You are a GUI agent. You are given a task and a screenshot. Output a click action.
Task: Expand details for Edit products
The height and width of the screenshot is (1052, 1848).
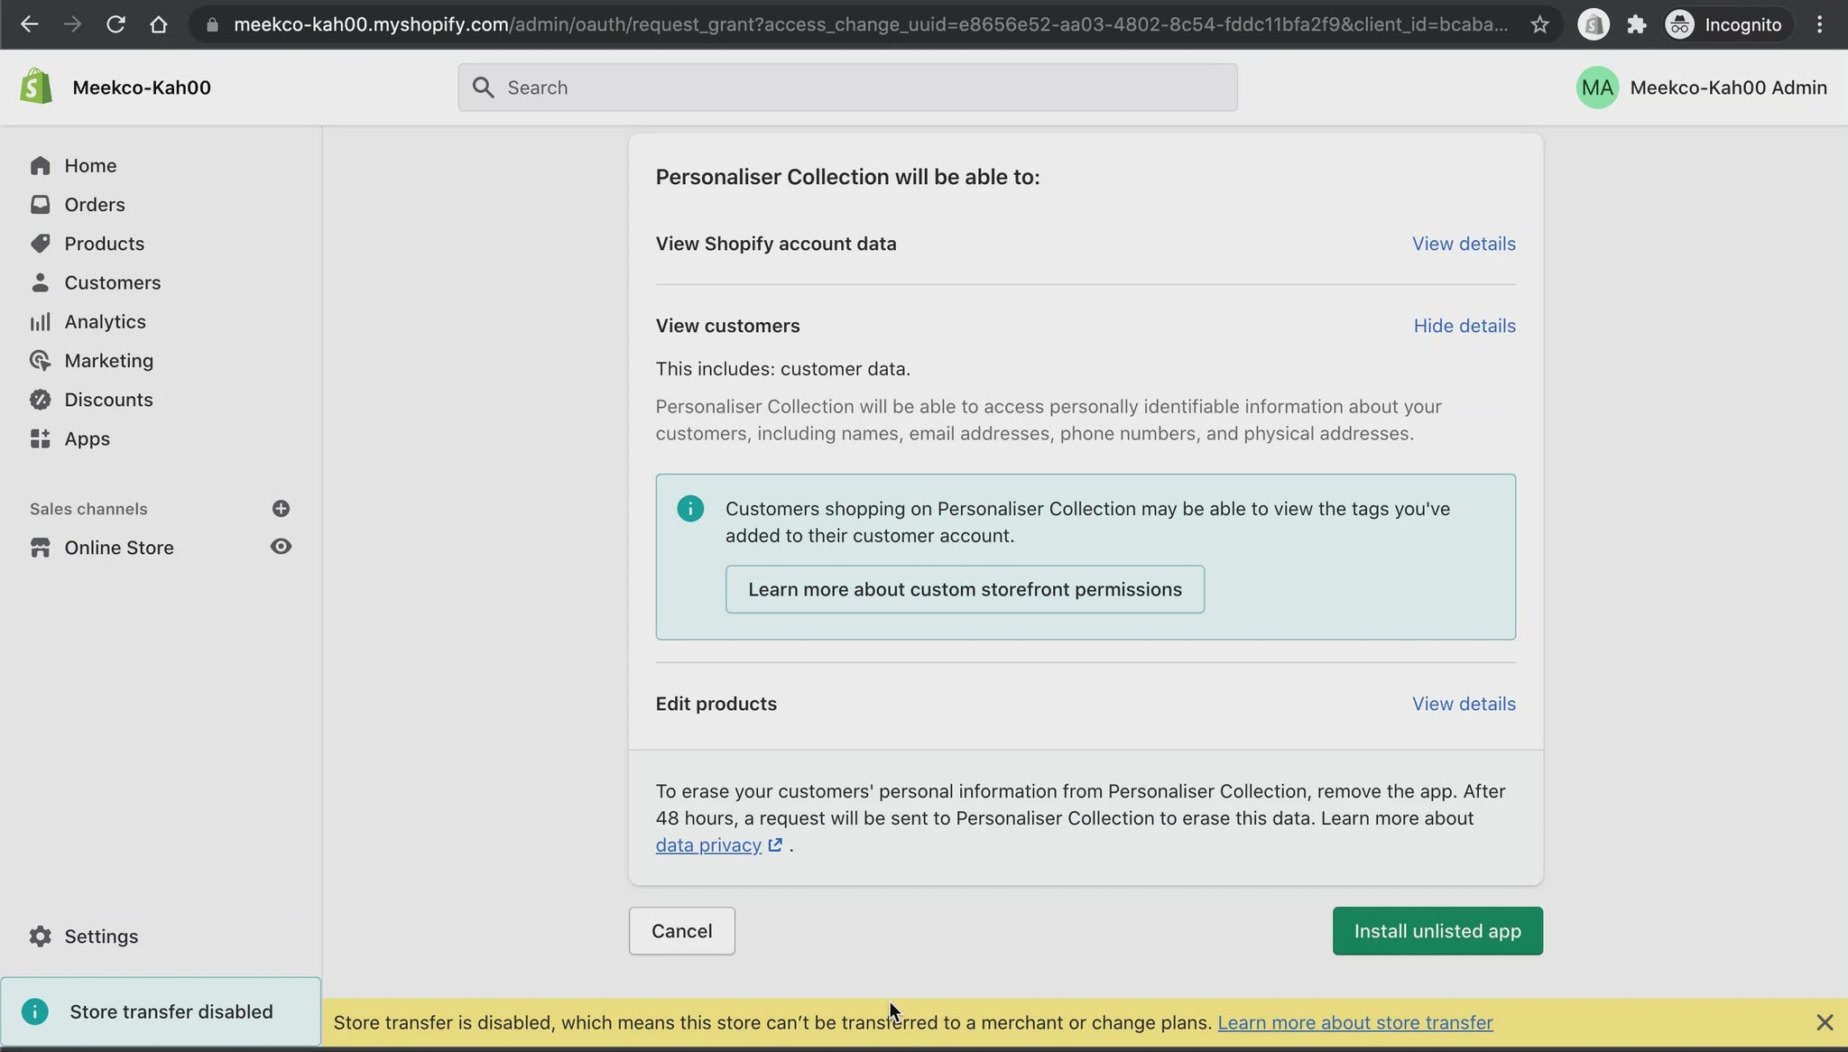(1463, 704)
